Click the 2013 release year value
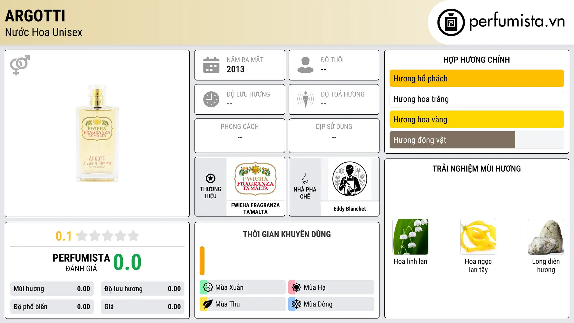The height and width of the screenshot is (323, 574). [x=235, y=69]
